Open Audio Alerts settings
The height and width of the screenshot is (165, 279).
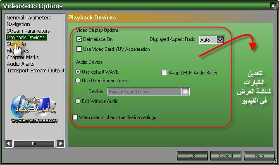(20, 64)
